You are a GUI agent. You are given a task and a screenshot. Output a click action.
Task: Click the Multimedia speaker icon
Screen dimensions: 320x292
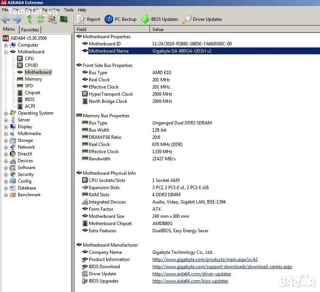(13, 134)
